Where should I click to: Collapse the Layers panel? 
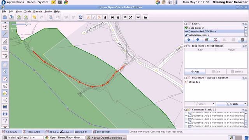pyautogui.click(x=186, y=24)
